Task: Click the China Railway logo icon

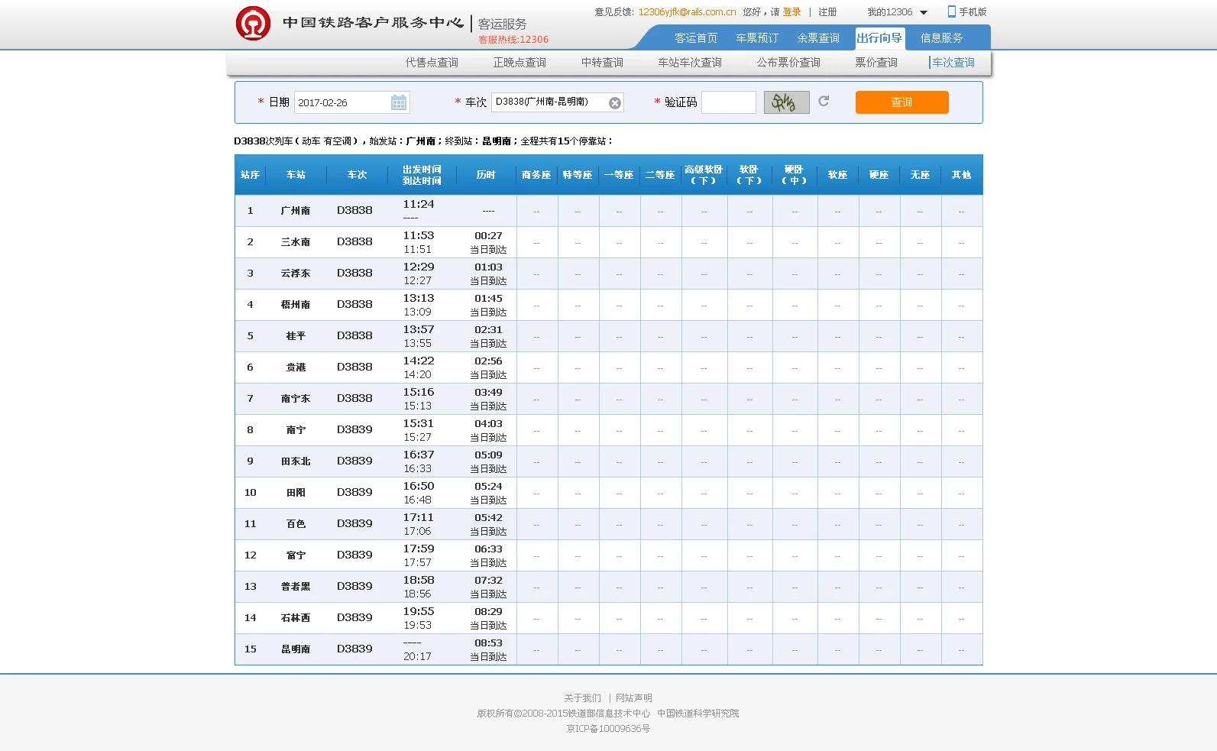Action: (253, 24)
